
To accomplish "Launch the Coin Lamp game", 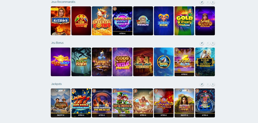I will click(60, 62).
